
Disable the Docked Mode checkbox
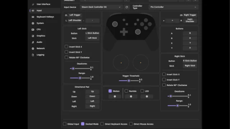83,124
